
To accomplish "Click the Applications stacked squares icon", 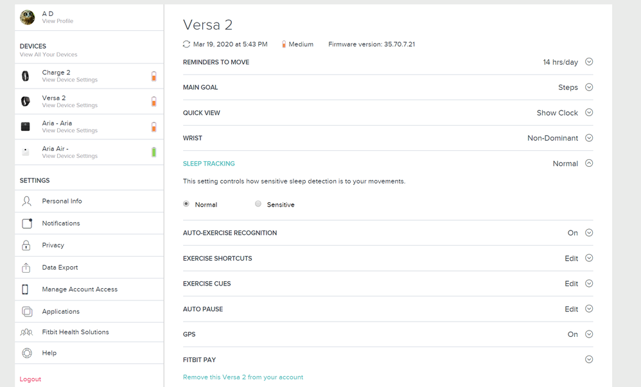I will click(x=26, y=311).
